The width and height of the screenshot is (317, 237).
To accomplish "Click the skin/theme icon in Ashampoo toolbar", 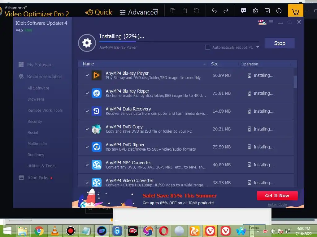I will click(267, 11).
